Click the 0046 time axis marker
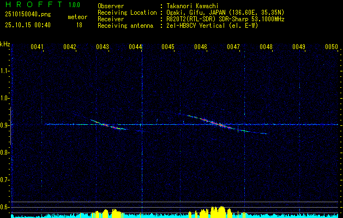The height and width of the screenshot is (218, 343). tap(201, 47)
